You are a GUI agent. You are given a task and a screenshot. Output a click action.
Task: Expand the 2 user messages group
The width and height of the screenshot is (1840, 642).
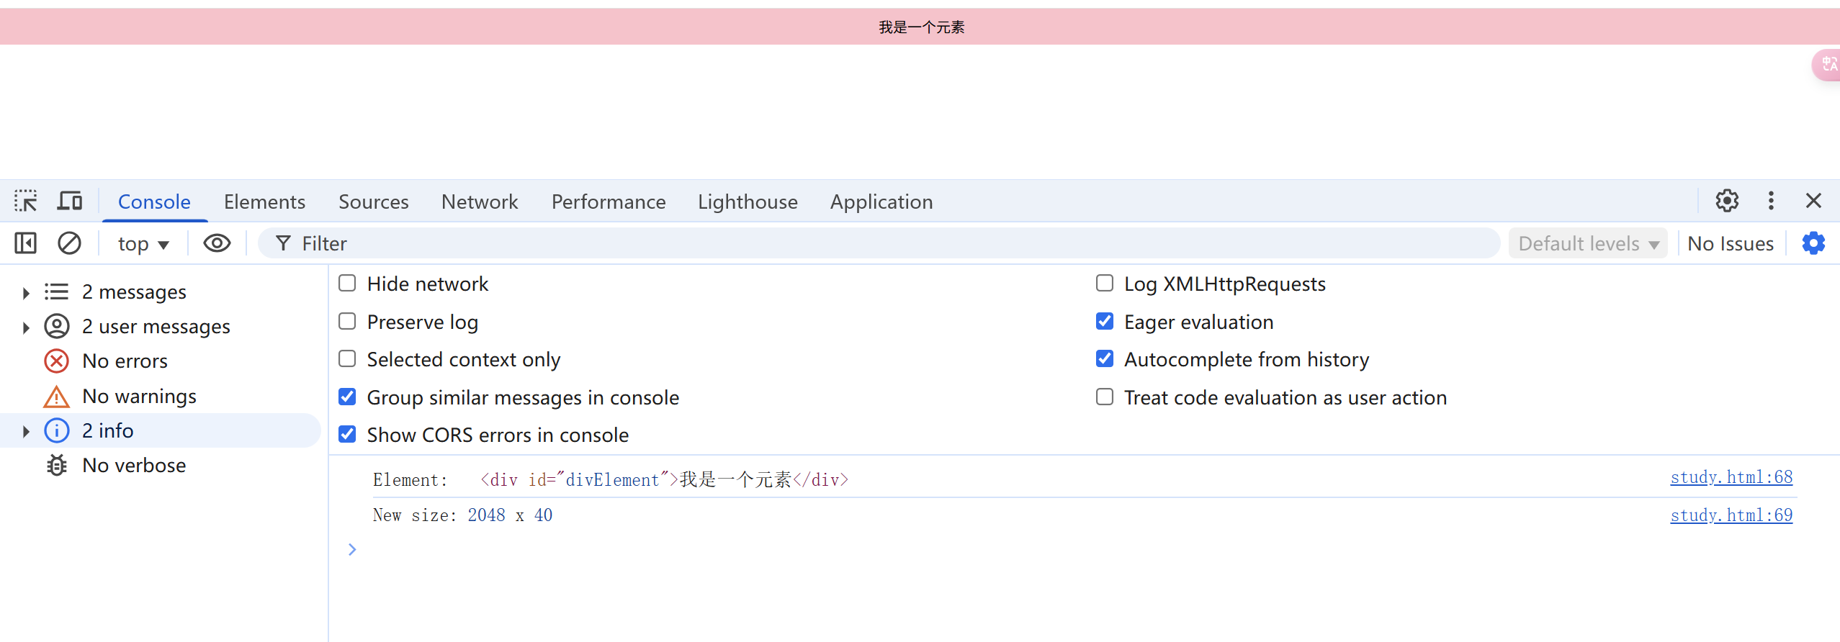tap(26, 327)
